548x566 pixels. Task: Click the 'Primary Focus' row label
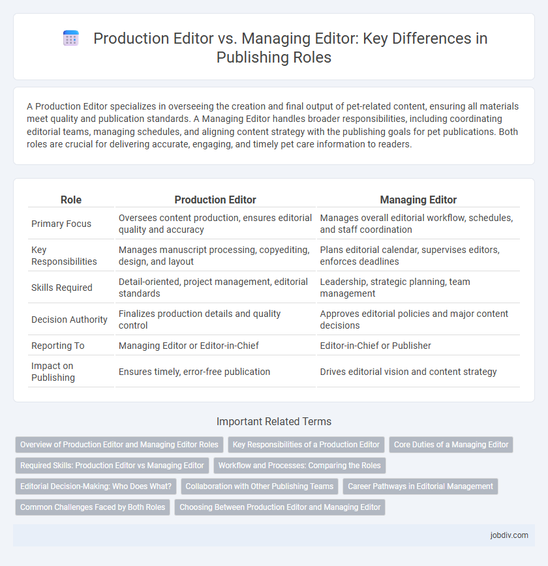click(61, 224)
